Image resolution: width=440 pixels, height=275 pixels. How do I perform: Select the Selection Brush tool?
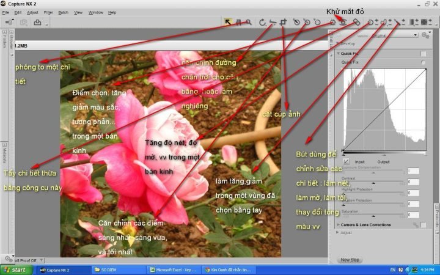[397, 22]
